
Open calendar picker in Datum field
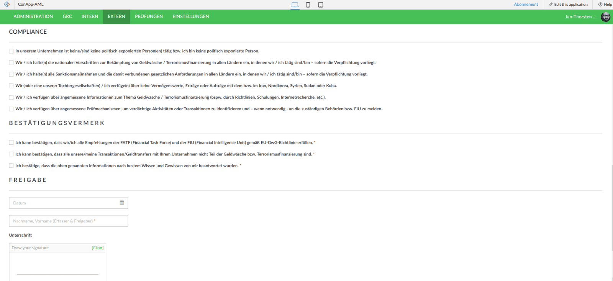coord(122,203)
